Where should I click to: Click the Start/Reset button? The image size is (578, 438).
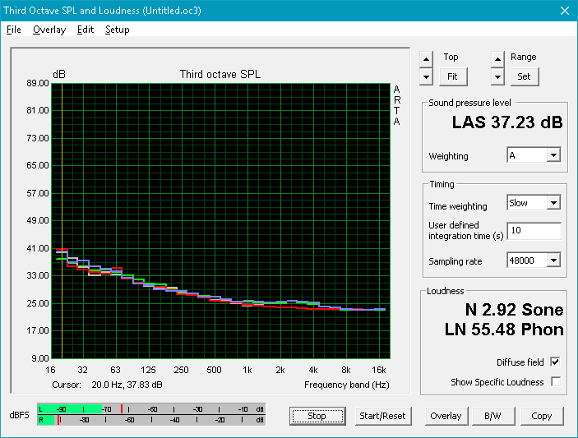(x=382, y=416)
